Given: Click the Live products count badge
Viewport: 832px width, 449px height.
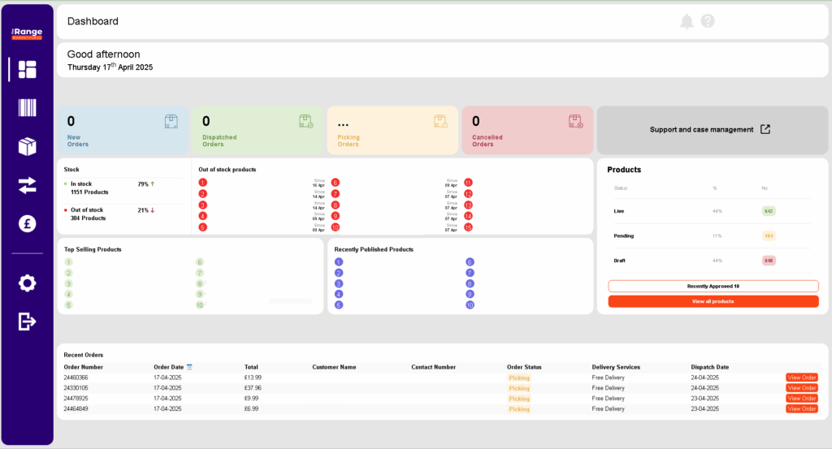Looking at the screenshot, I should [768, 211].
